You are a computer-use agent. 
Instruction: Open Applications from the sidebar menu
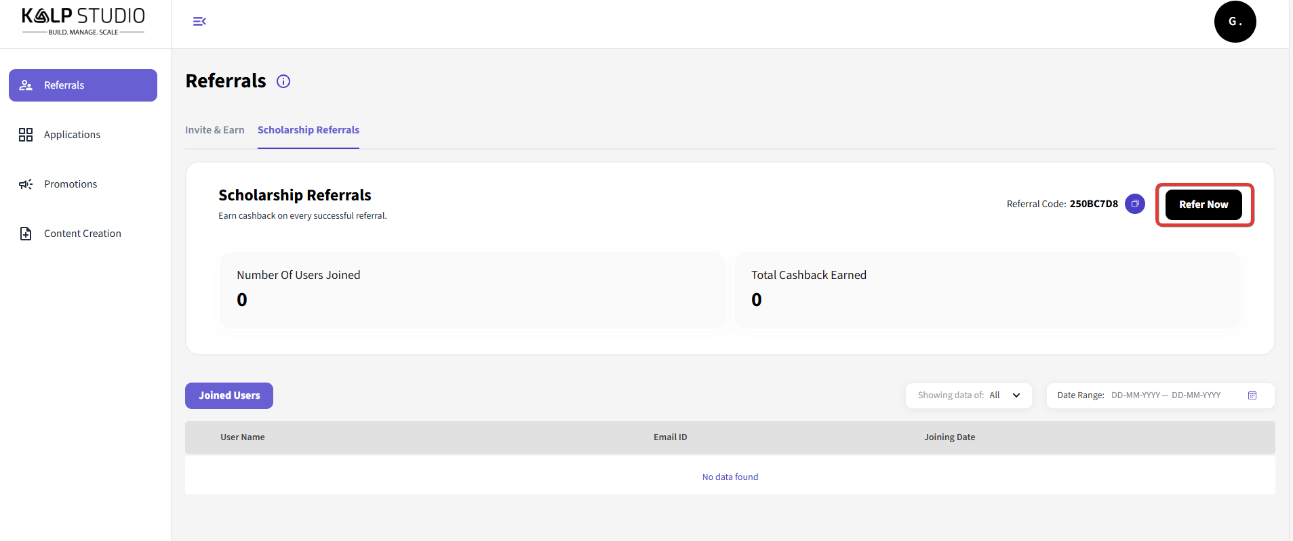[x=72, y=135]
